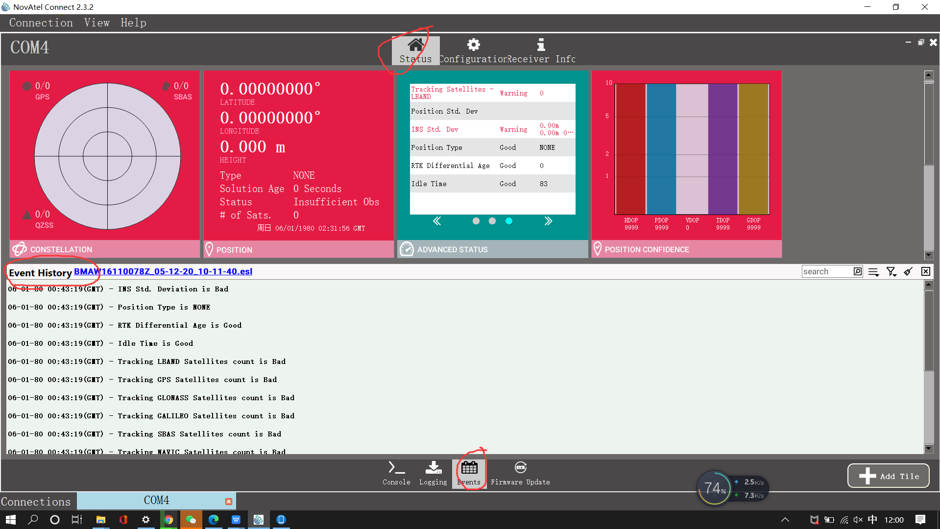
Task: Run the event history search magnifier
Action: (857, 271)
